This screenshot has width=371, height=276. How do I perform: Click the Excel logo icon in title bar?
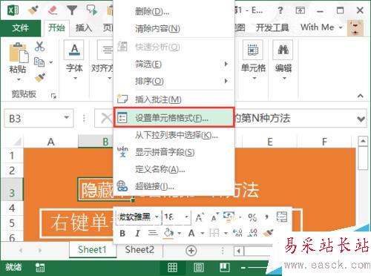pyautogui.click(x=13, y=10)
